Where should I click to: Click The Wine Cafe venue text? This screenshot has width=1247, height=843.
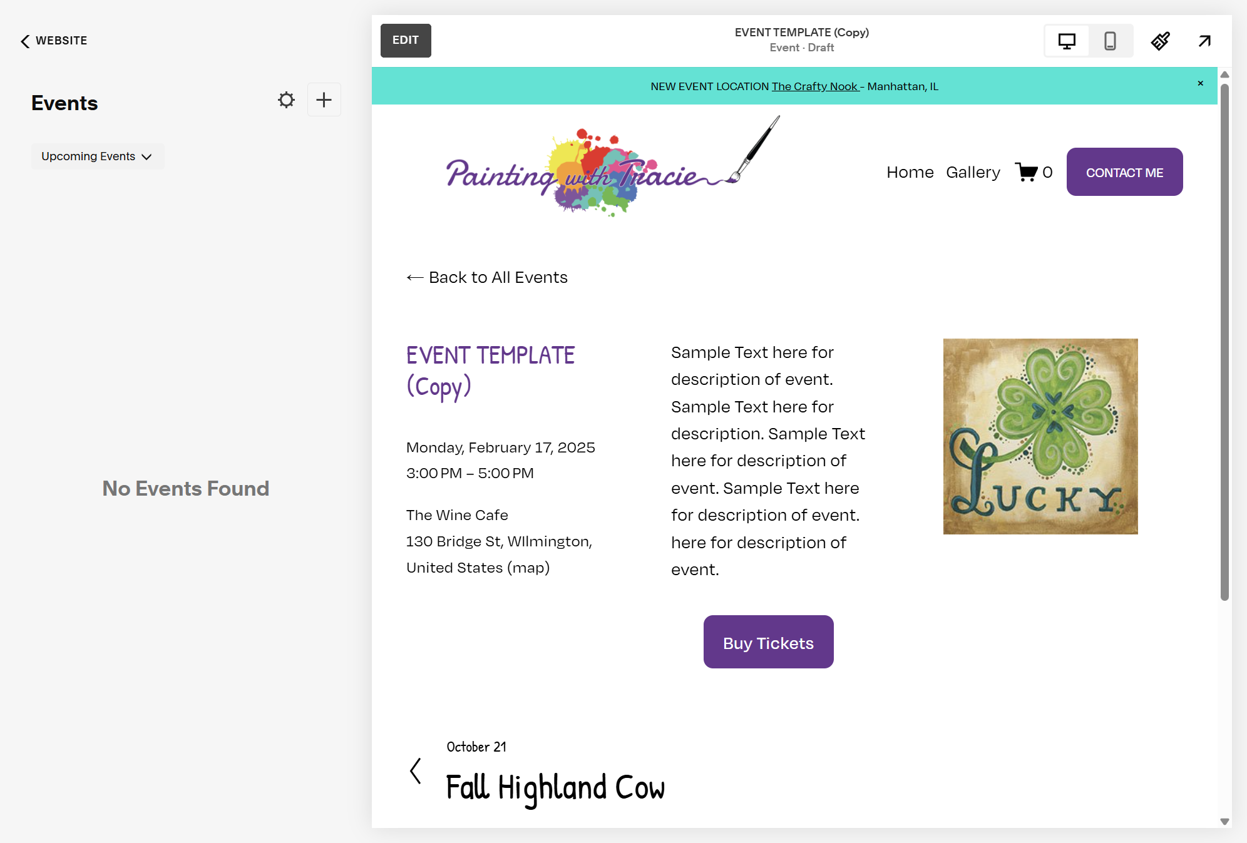pyautogui.click(x=457, y=515)
